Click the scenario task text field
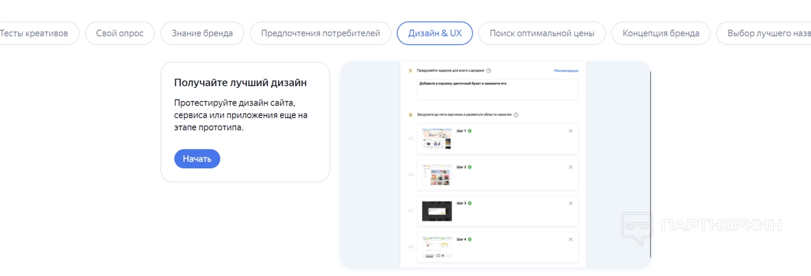Viewport: 811px width, 276px height. 497,90
